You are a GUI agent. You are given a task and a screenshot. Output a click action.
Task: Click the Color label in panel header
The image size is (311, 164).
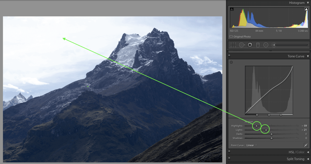point(301,152)
